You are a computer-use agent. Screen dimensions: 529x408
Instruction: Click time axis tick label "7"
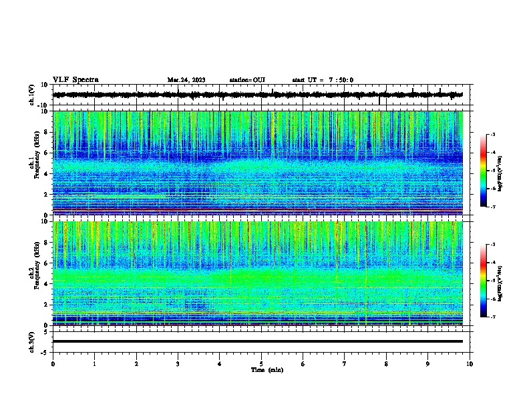[x=345, y=364]
